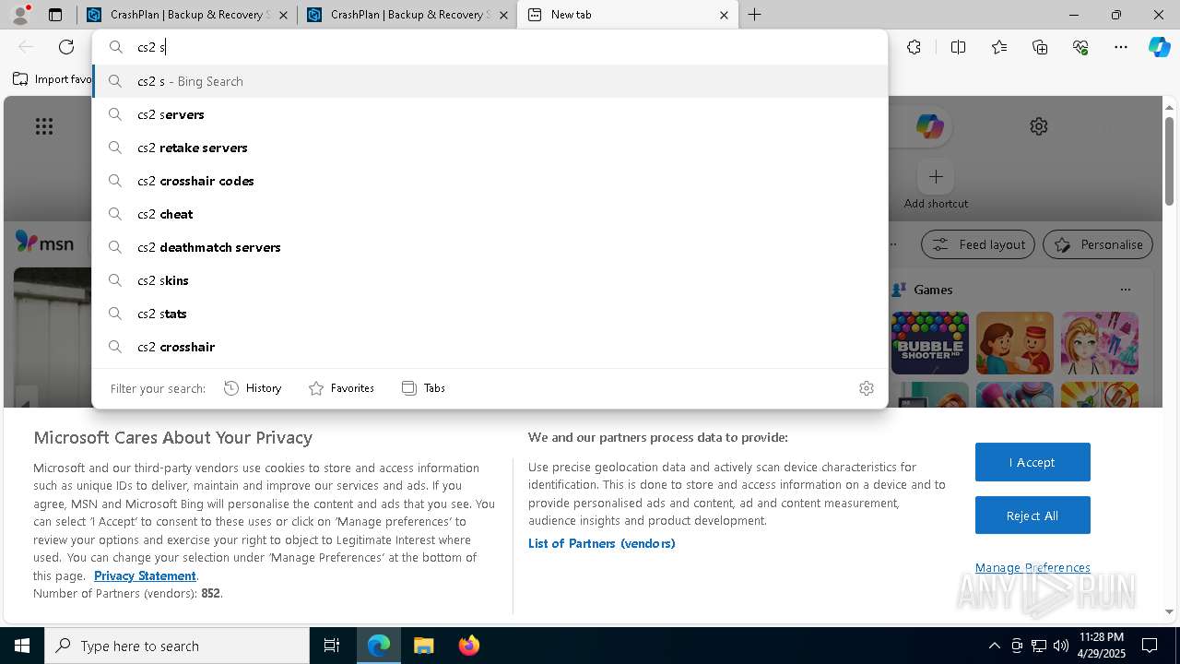The image size is (1180, 664).
Task: Choose the 'cs2 servers' suggestion
Action: click(x=490, y=114)
